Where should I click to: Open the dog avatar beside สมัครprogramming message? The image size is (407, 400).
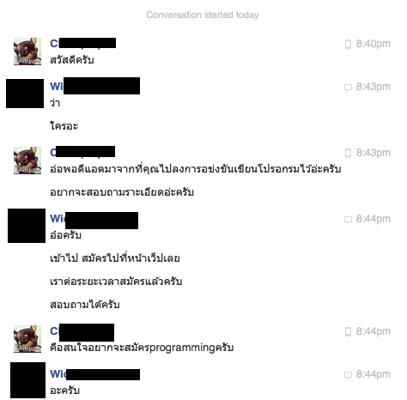[x=27, y=339]
